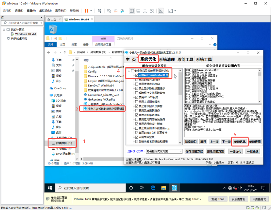Viewport: 271px width, 210px height.
Task: Switch to Unity mode
Action: click(x=152, y=11)
